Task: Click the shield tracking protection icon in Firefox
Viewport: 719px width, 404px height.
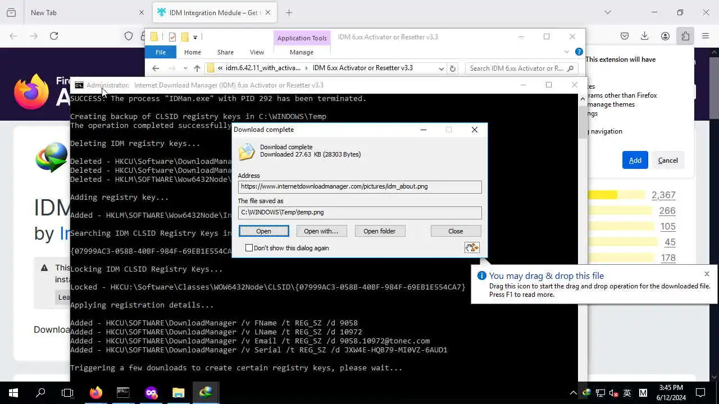Action: click(x=129, y=36)
